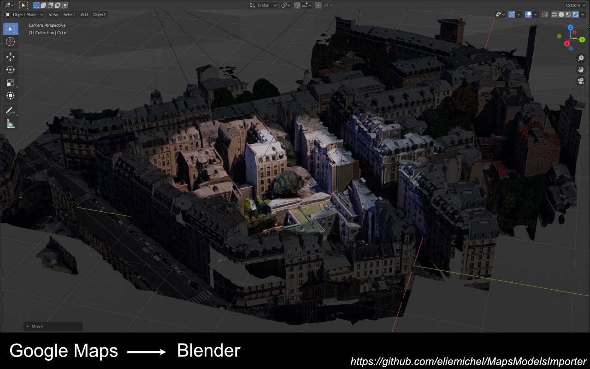The width and height of the screenshot is (590, 369).
Task: Pick the Rotate tool
Action: coord(10,70)
